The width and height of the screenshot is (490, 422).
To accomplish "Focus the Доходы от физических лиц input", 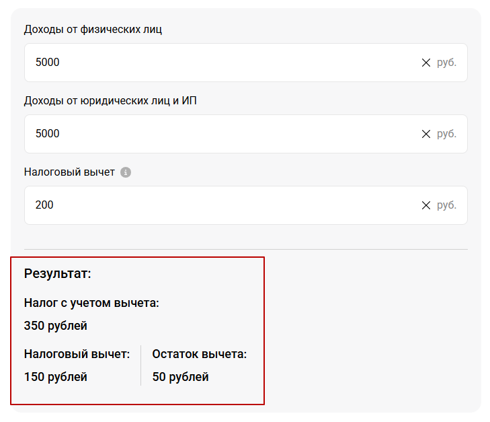I will pyautogui.click(x=245, y=63).
